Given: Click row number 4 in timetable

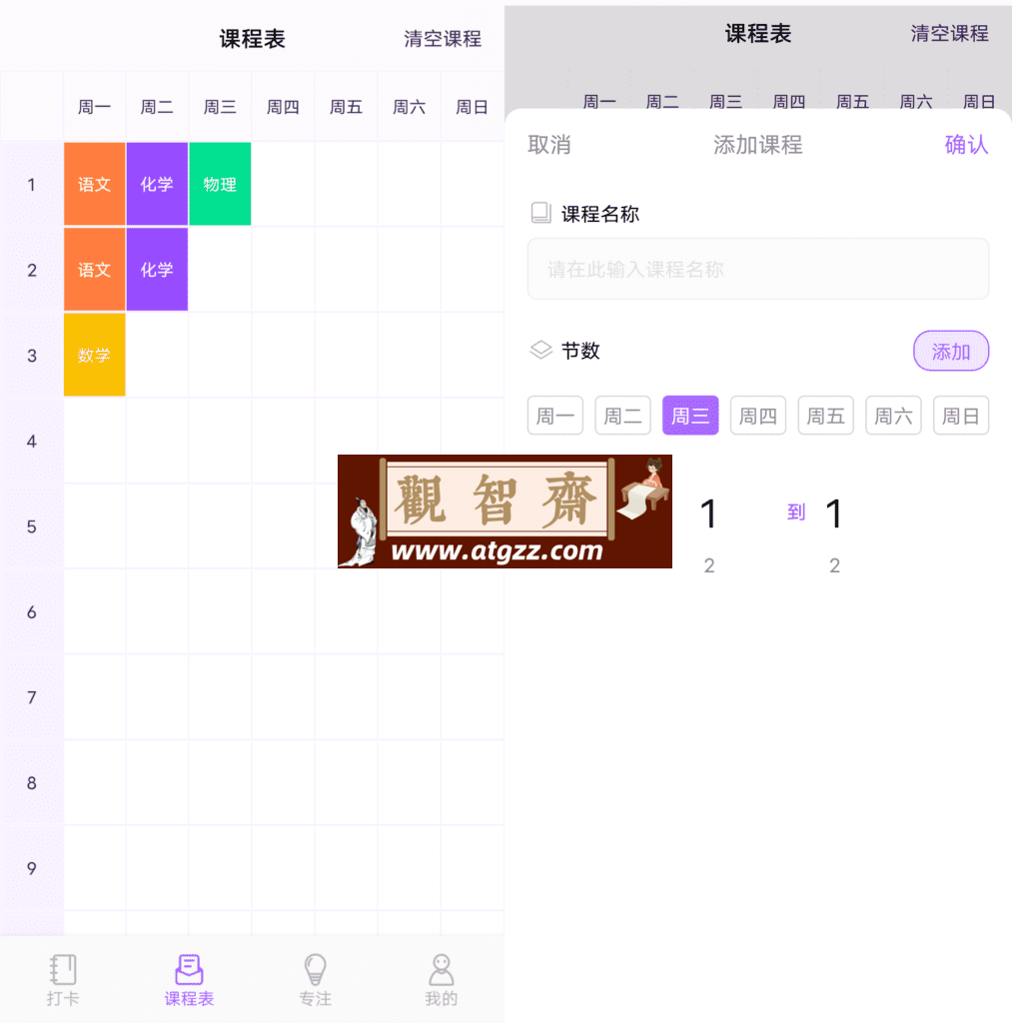Looking at the screenshot, I should coord(31,442).
